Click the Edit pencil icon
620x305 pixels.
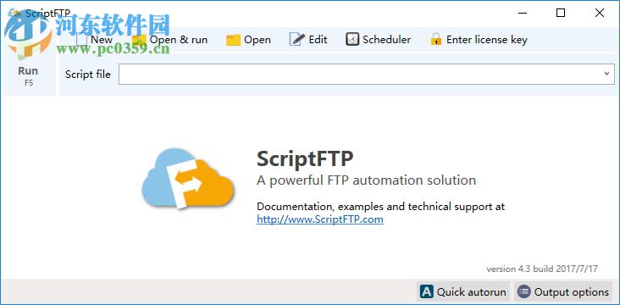[297, 40]
